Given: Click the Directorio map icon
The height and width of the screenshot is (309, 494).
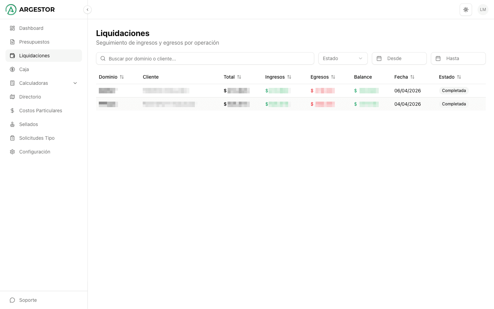Looking at the screenshot, I should 12,97.
